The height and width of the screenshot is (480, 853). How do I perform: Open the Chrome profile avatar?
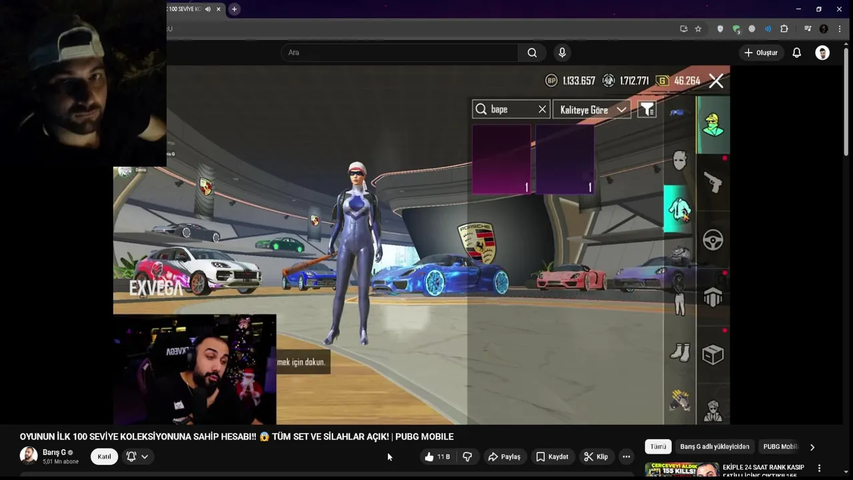click(x=824, y=29)
